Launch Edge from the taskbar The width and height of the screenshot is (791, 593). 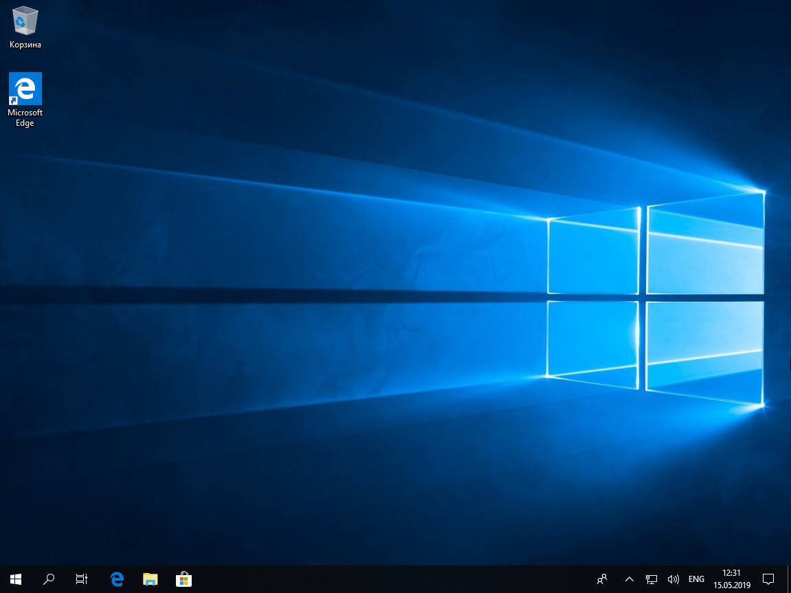coord(117,579)
